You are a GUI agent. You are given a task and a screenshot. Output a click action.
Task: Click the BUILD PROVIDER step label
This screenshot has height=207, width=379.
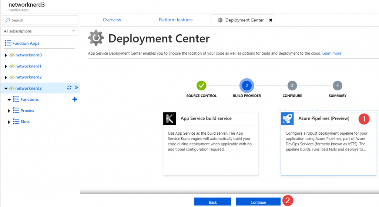[x=247, y=96]
